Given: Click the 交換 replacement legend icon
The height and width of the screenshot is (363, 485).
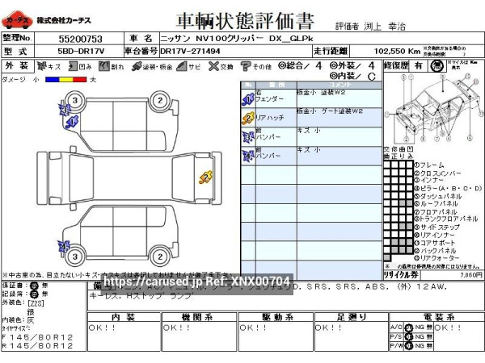Looking at the screenshot, I should pos(210,67).
